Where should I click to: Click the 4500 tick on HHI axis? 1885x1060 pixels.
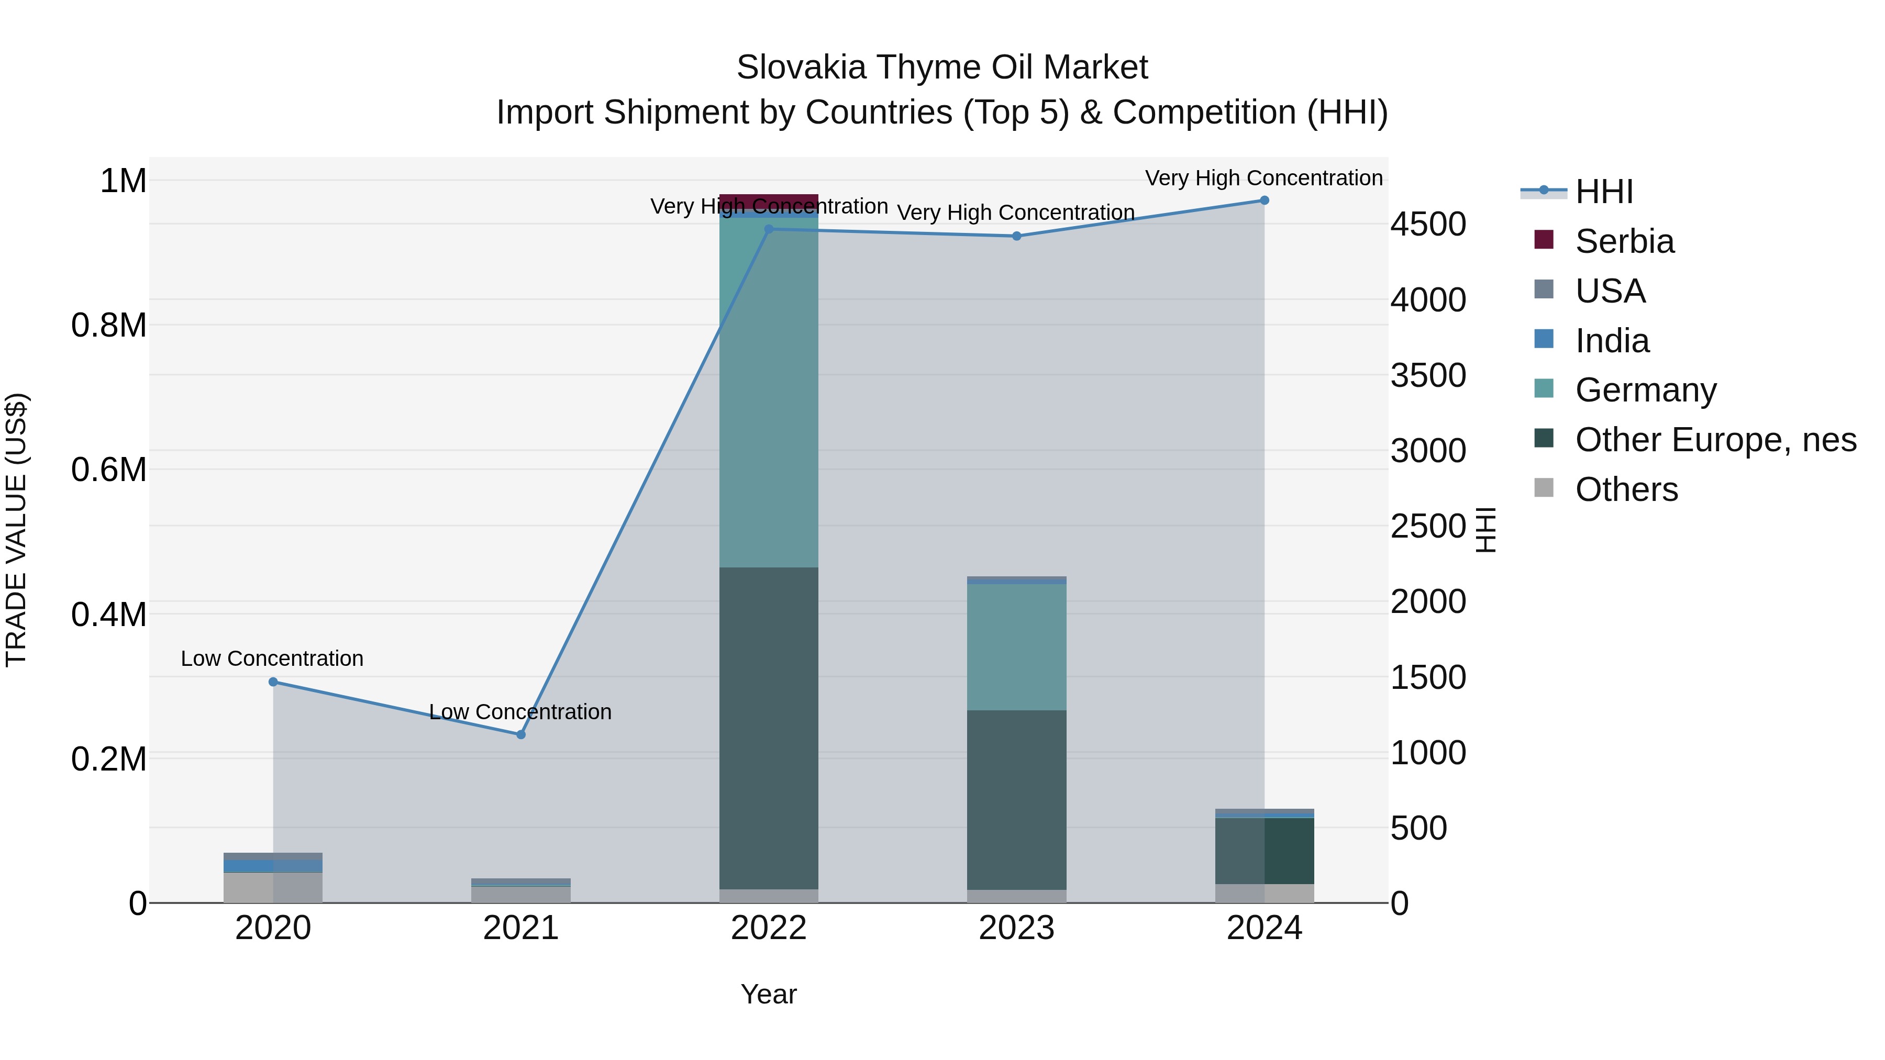[x=1428, y=224]
